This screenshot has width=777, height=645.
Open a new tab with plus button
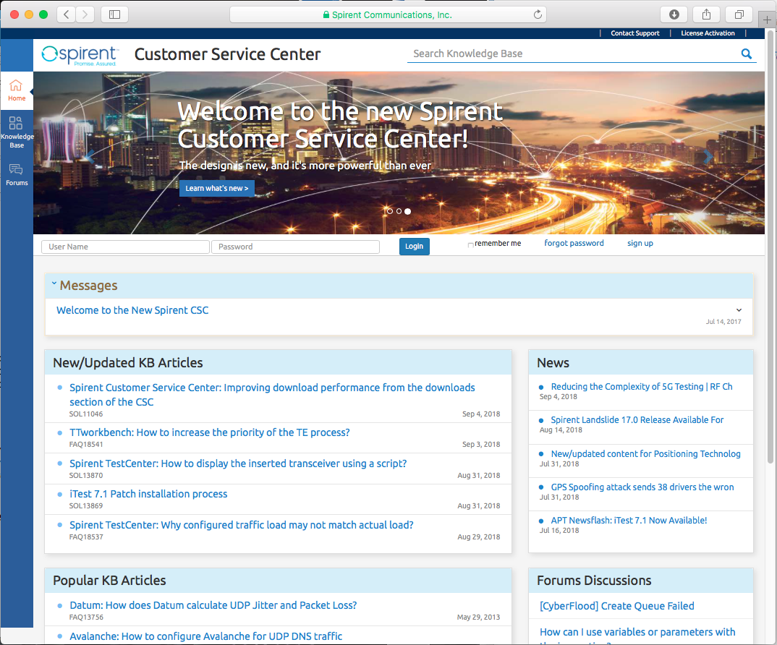[x=767, y=20]
